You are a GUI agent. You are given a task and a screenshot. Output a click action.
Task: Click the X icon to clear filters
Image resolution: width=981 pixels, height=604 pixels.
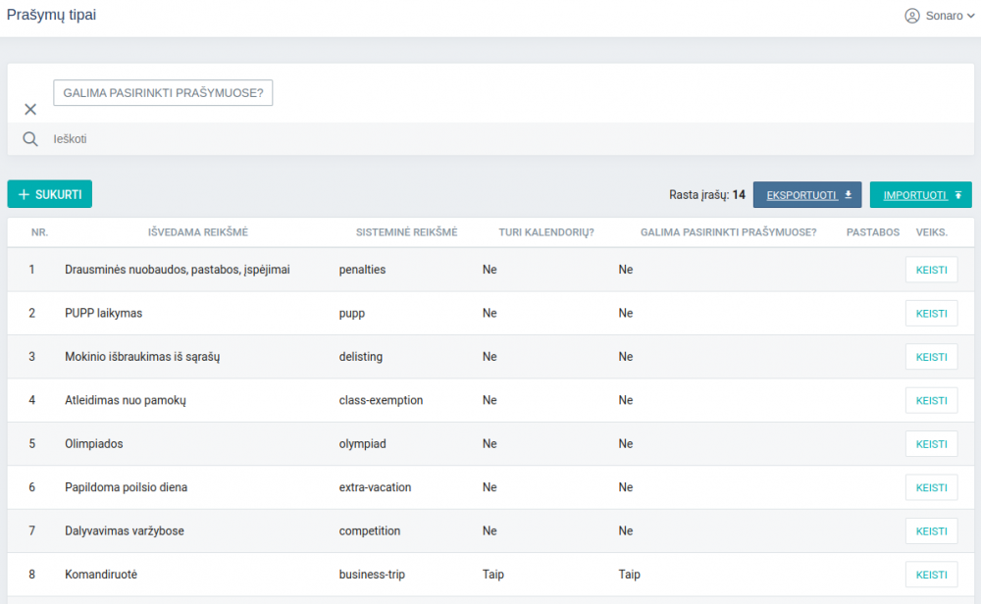pos(30,109)
